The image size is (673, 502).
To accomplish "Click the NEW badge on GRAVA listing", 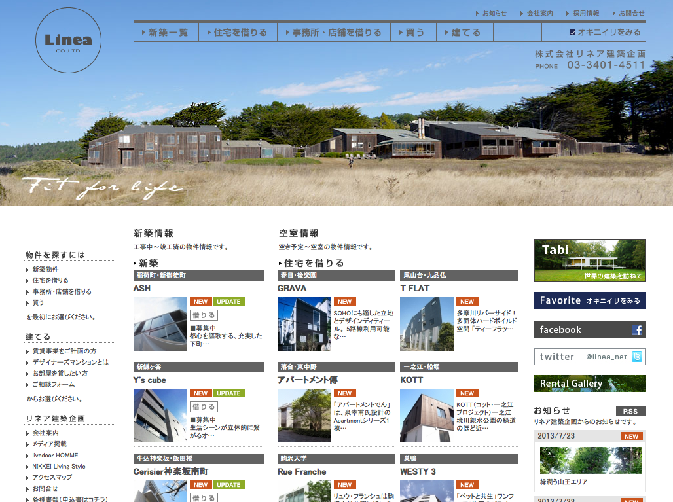I will click(x=344, y=302).
